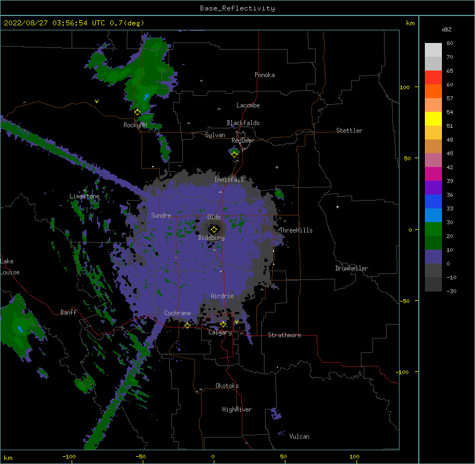Click the Olds city label
The image size is (475, 464).
[214, 217]
